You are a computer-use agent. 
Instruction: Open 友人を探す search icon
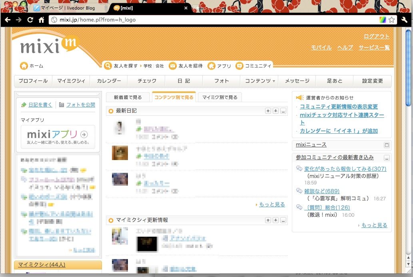tap(107, 65)
